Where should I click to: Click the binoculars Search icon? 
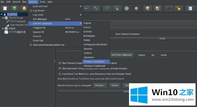click(169, 8)
